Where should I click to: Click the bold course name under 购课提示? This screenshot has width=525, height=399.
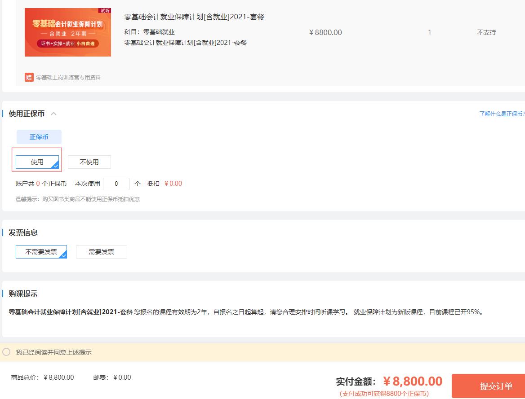[x=71, y=312]
